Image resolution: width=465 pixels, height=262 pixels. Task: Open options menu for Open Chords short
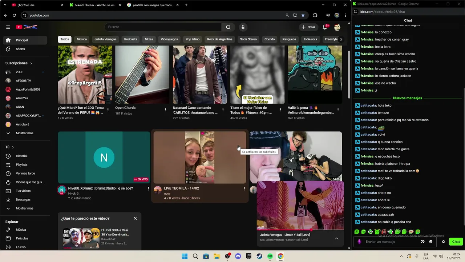point(165,110)
